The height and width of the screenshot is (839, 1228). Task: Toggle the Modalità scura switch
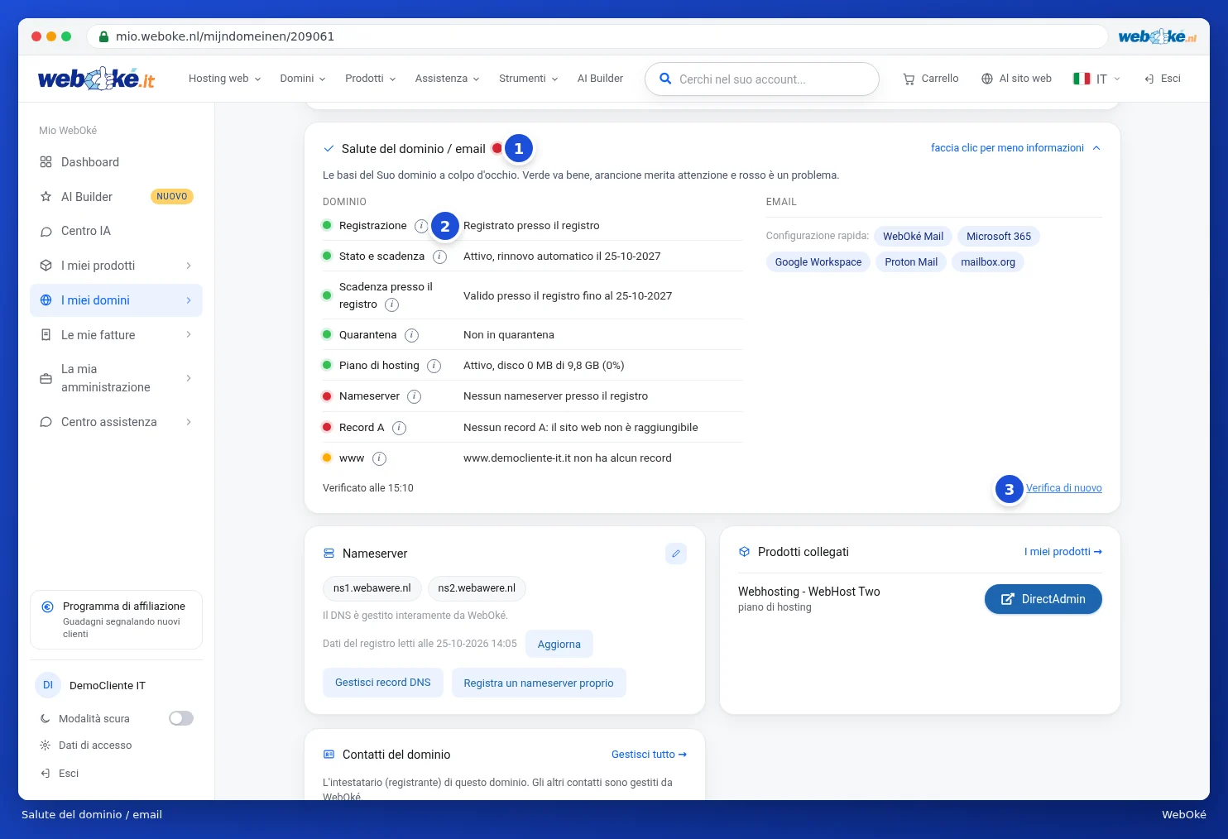[x=181, y=718]
